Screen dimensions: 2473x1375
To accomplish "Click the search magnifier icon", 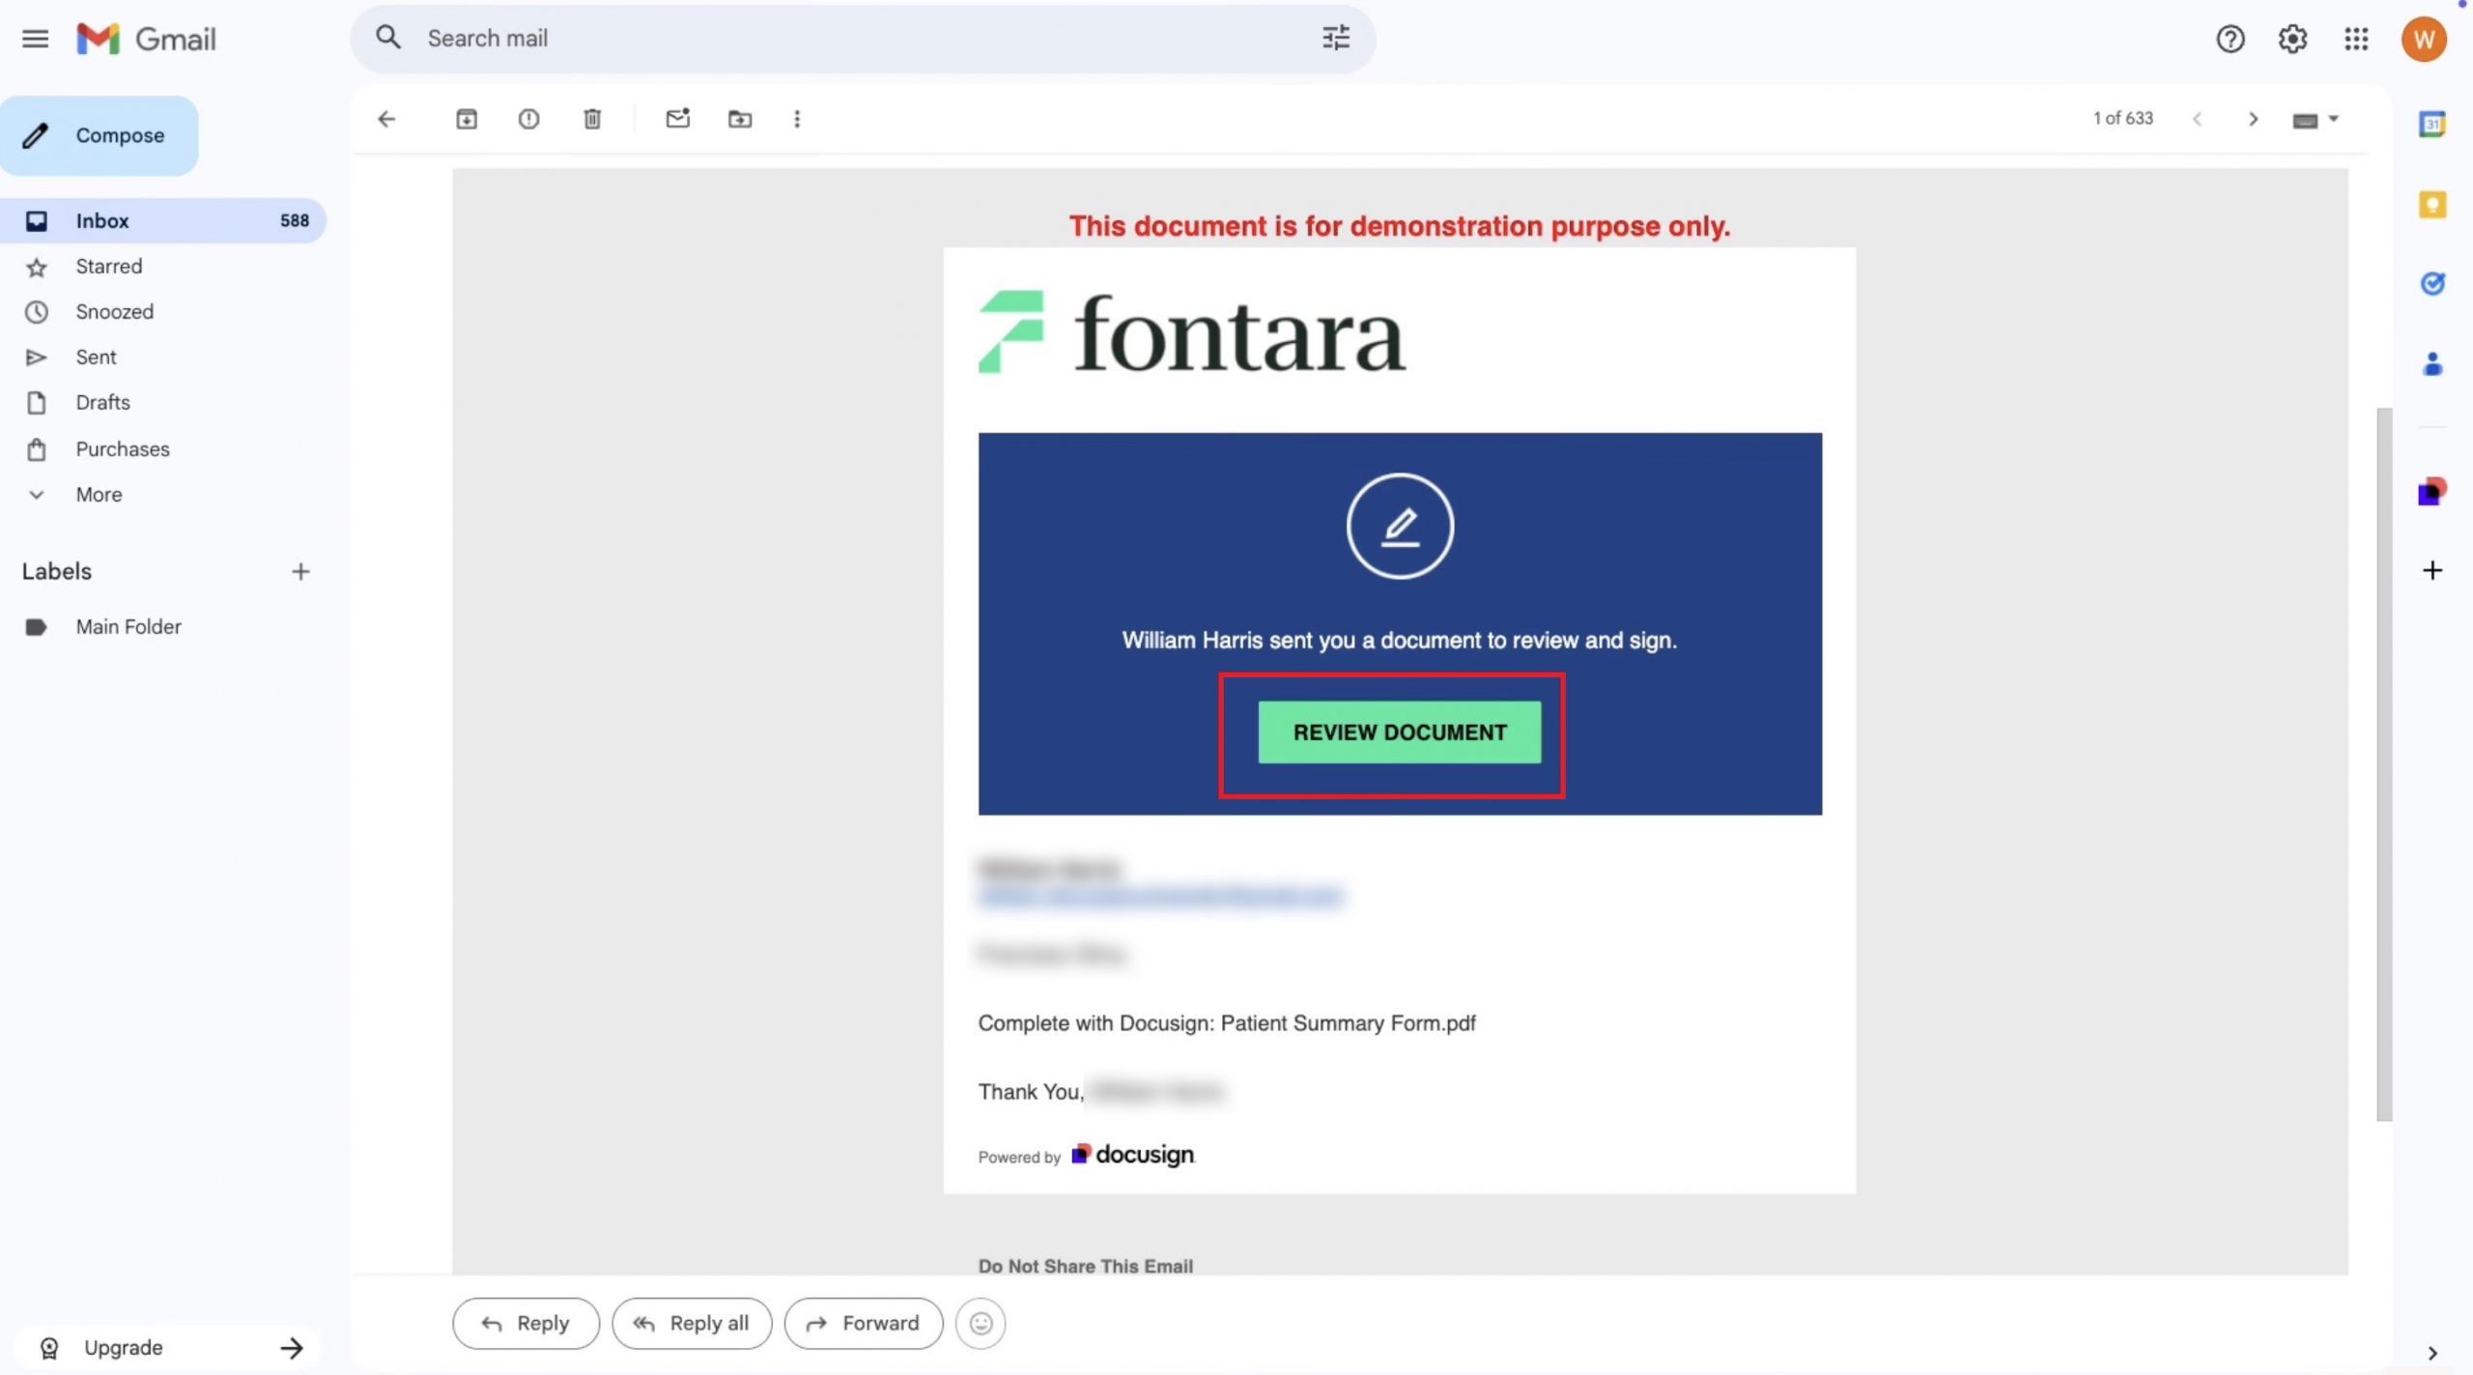I will [388, 38].
